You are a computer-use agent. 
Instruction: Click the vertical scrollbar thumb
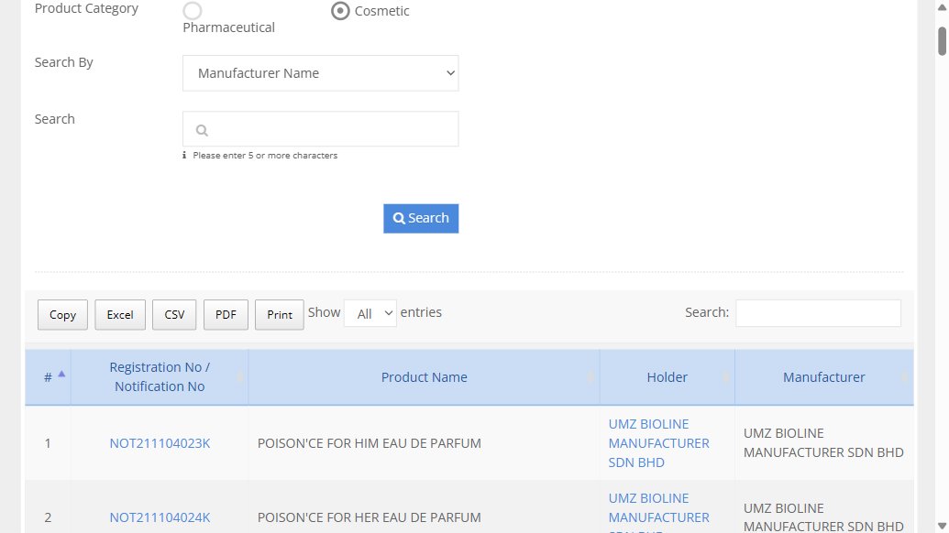pyautogui.click(x=942, y=41)
